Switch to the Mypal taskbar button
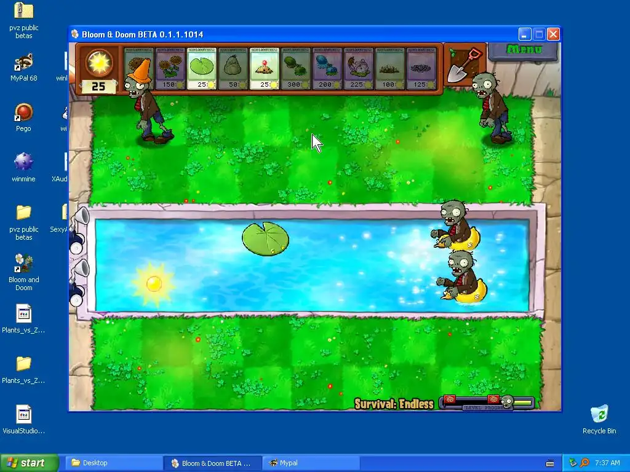 pyautogui.click(x=311, y=463)
